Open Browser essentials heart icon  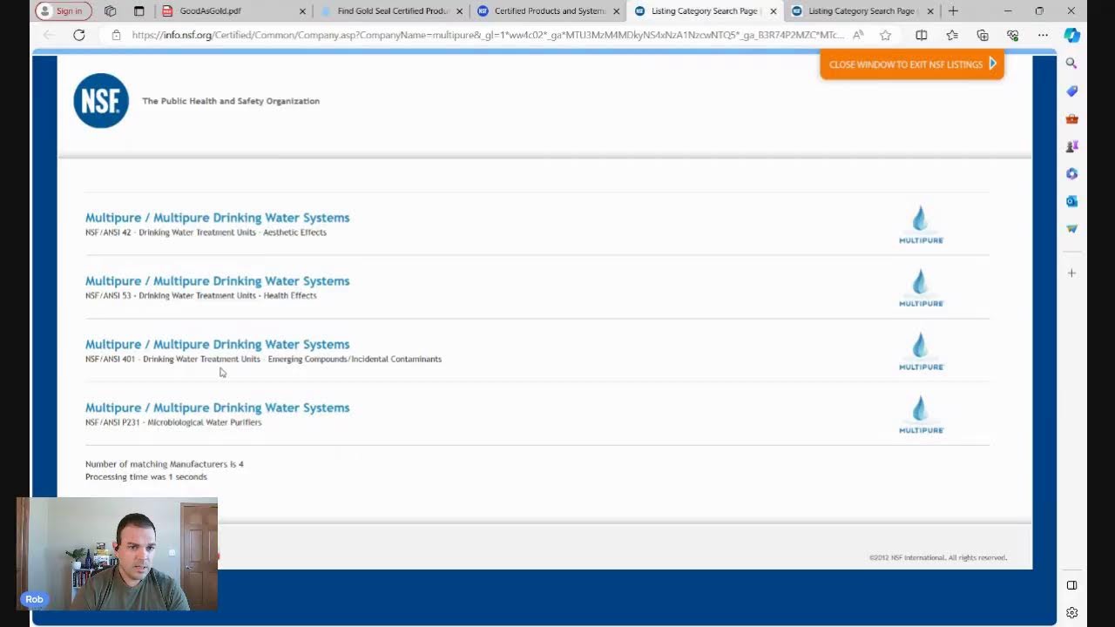1012,35
